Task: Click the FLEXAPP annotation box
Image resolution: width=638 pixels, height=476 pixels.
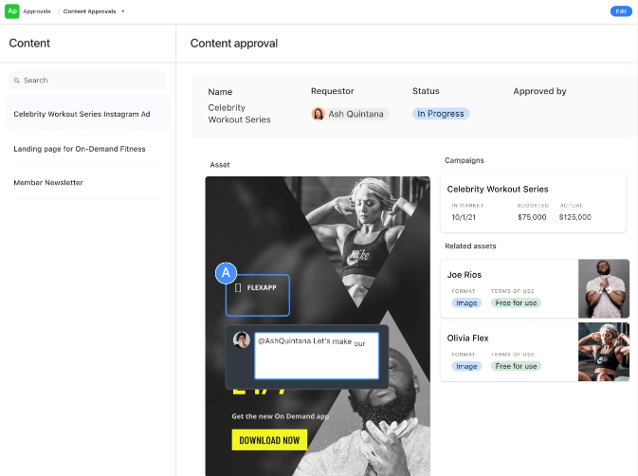Action: click(x=258, y=295)
